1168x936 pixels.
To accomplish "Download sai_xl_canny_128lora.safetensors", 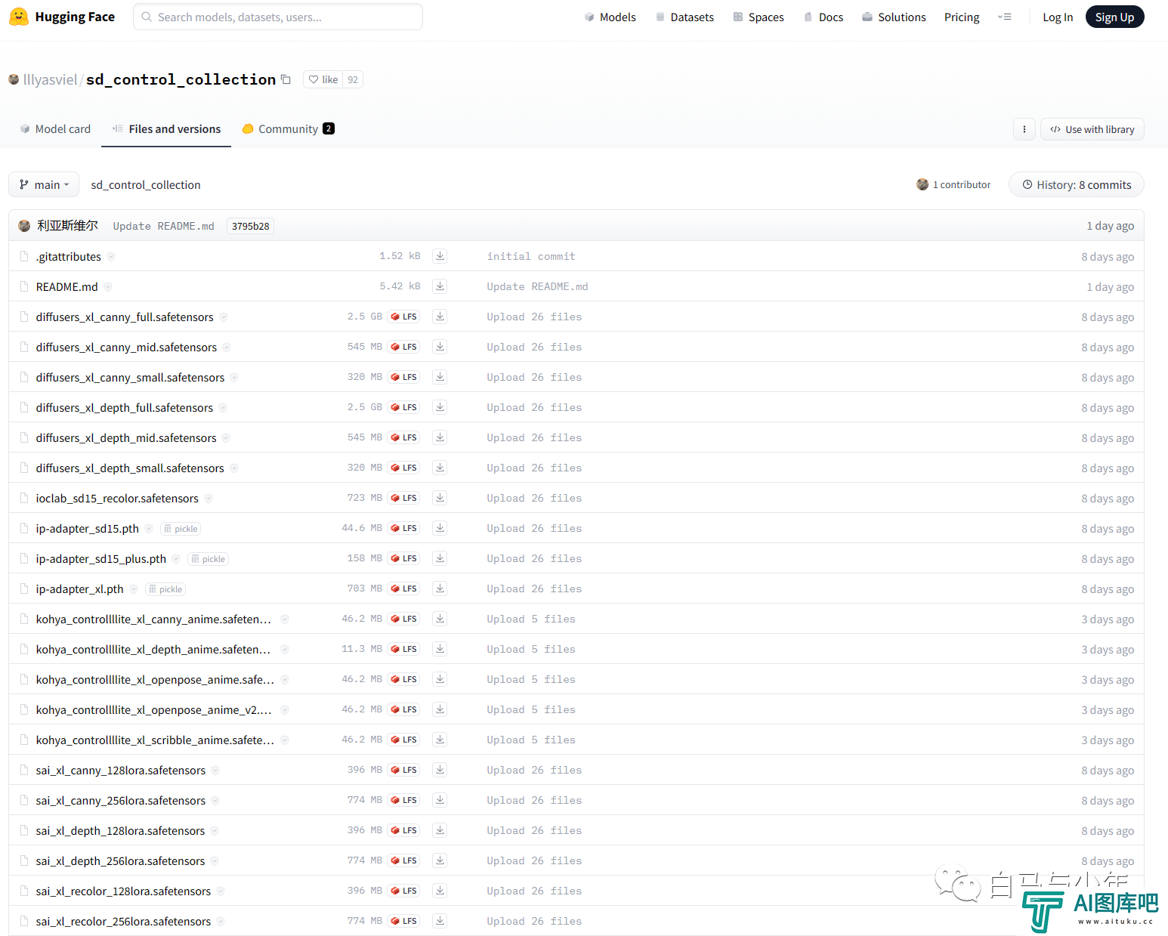I will 440,770.
